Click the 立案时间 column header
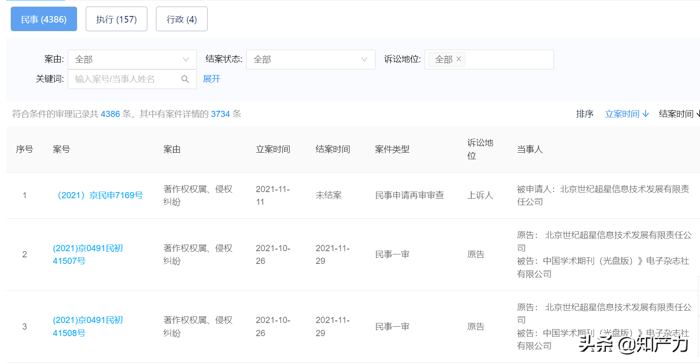This screenshot has width=700, height=364. point(273,149)
